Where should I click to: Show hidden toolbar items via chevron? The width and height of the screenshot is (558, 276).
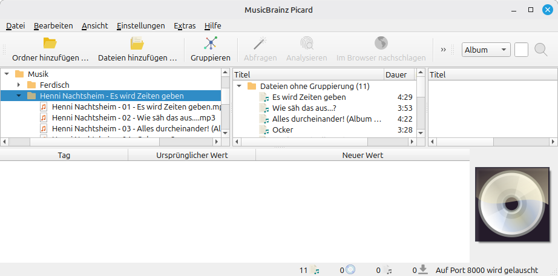tap(443, 50)
